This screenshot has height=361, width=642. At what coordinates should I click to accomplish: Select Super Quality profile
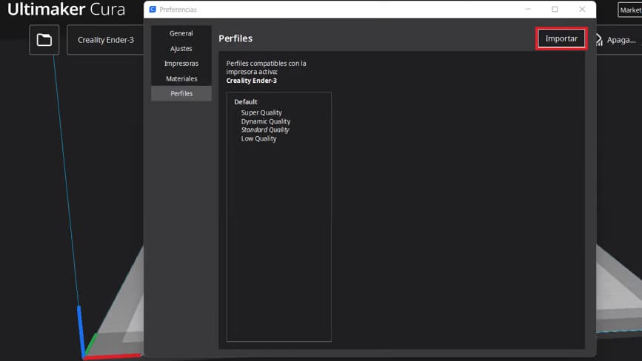click(x=261, y=112)
